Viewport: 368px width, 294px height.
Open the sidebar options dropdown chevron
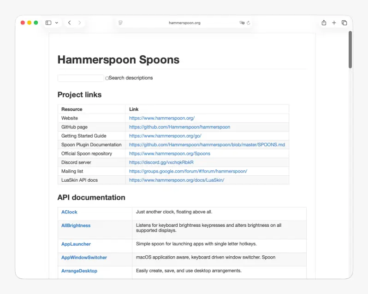coord(57,23)
